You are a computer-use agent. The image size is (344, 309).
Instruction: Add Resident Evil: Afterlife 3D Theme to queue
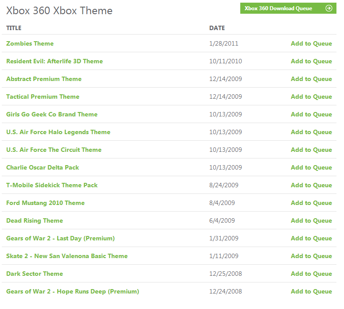tap(311, 61)
